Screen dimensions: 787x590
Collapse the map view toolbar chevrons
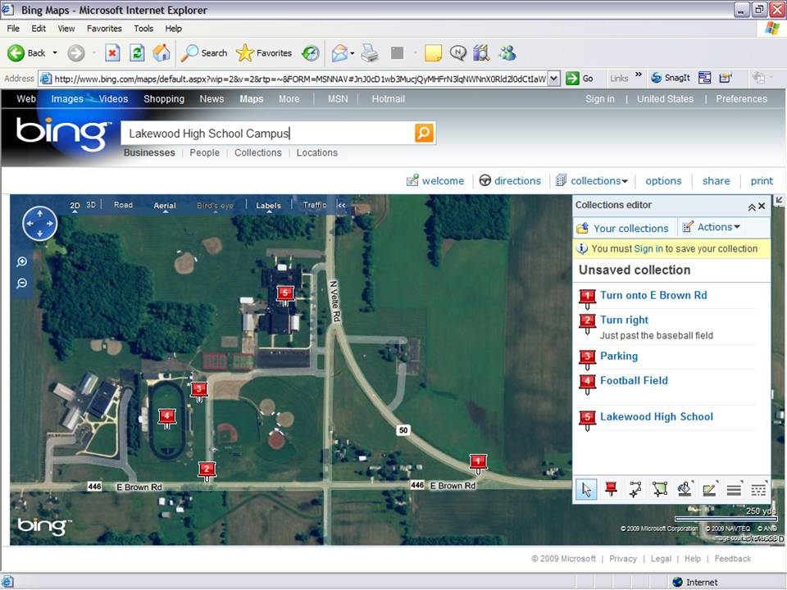(342, 205)
